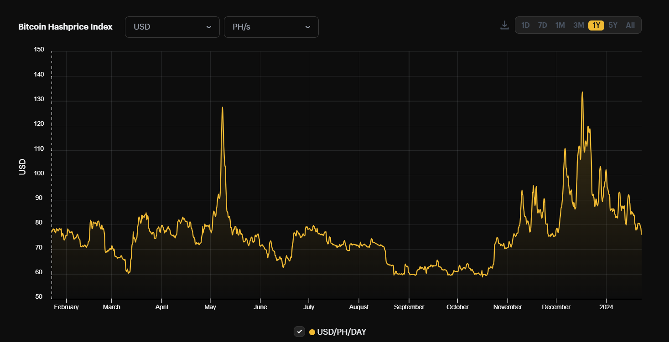
Task: Expand the PH/s hashrate unit dropdown
Action: click(271, 27)
